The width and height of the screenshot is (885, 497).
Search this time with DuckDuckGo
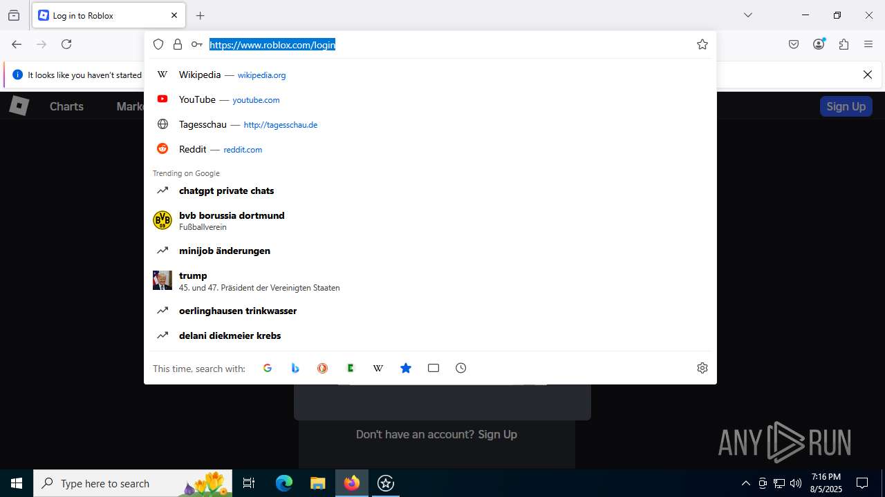click(x=323, y=368)
